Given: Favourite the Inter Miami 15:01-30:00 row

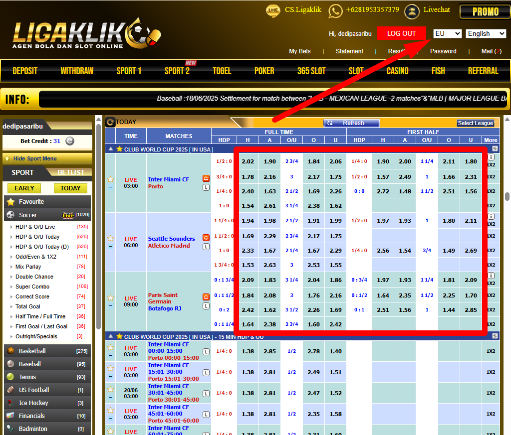Looking at the screenshot, I should coord(110,368).
